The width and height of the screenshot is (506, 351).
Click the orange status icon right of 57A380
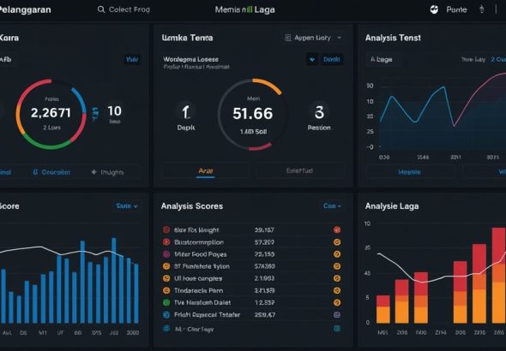point(337,266)
